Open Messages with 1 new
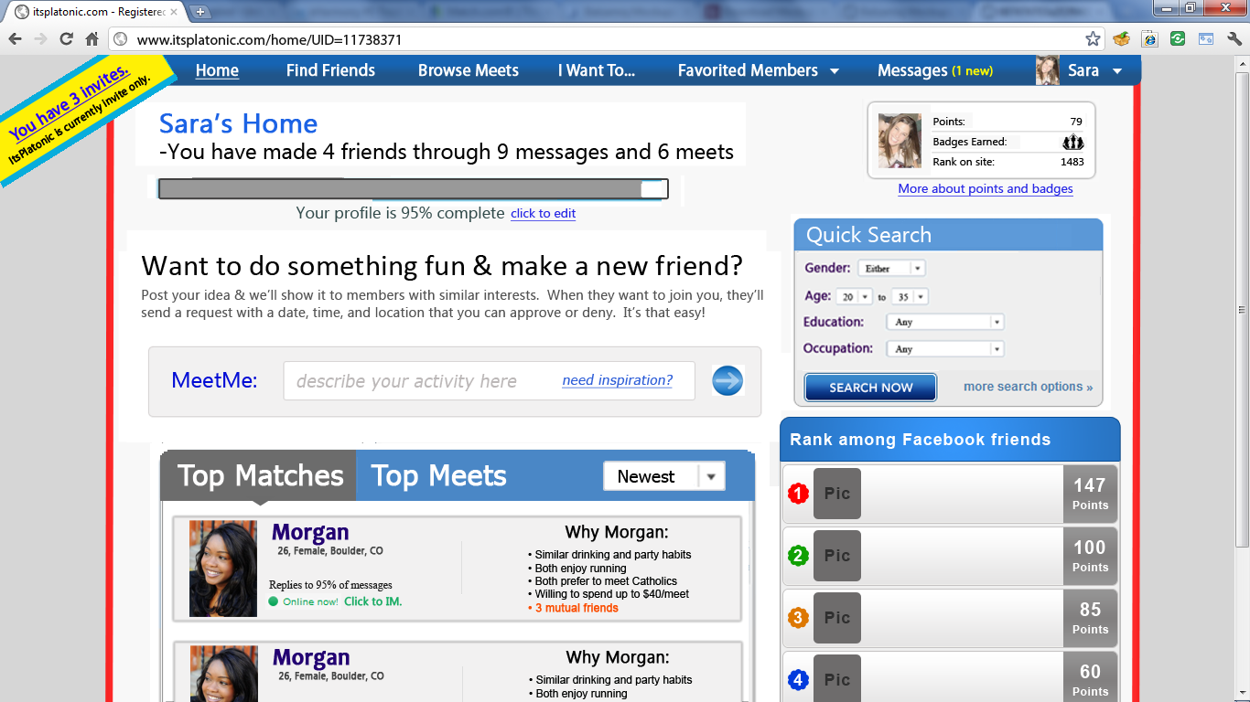1250x702 pixels. pos(935,70)
